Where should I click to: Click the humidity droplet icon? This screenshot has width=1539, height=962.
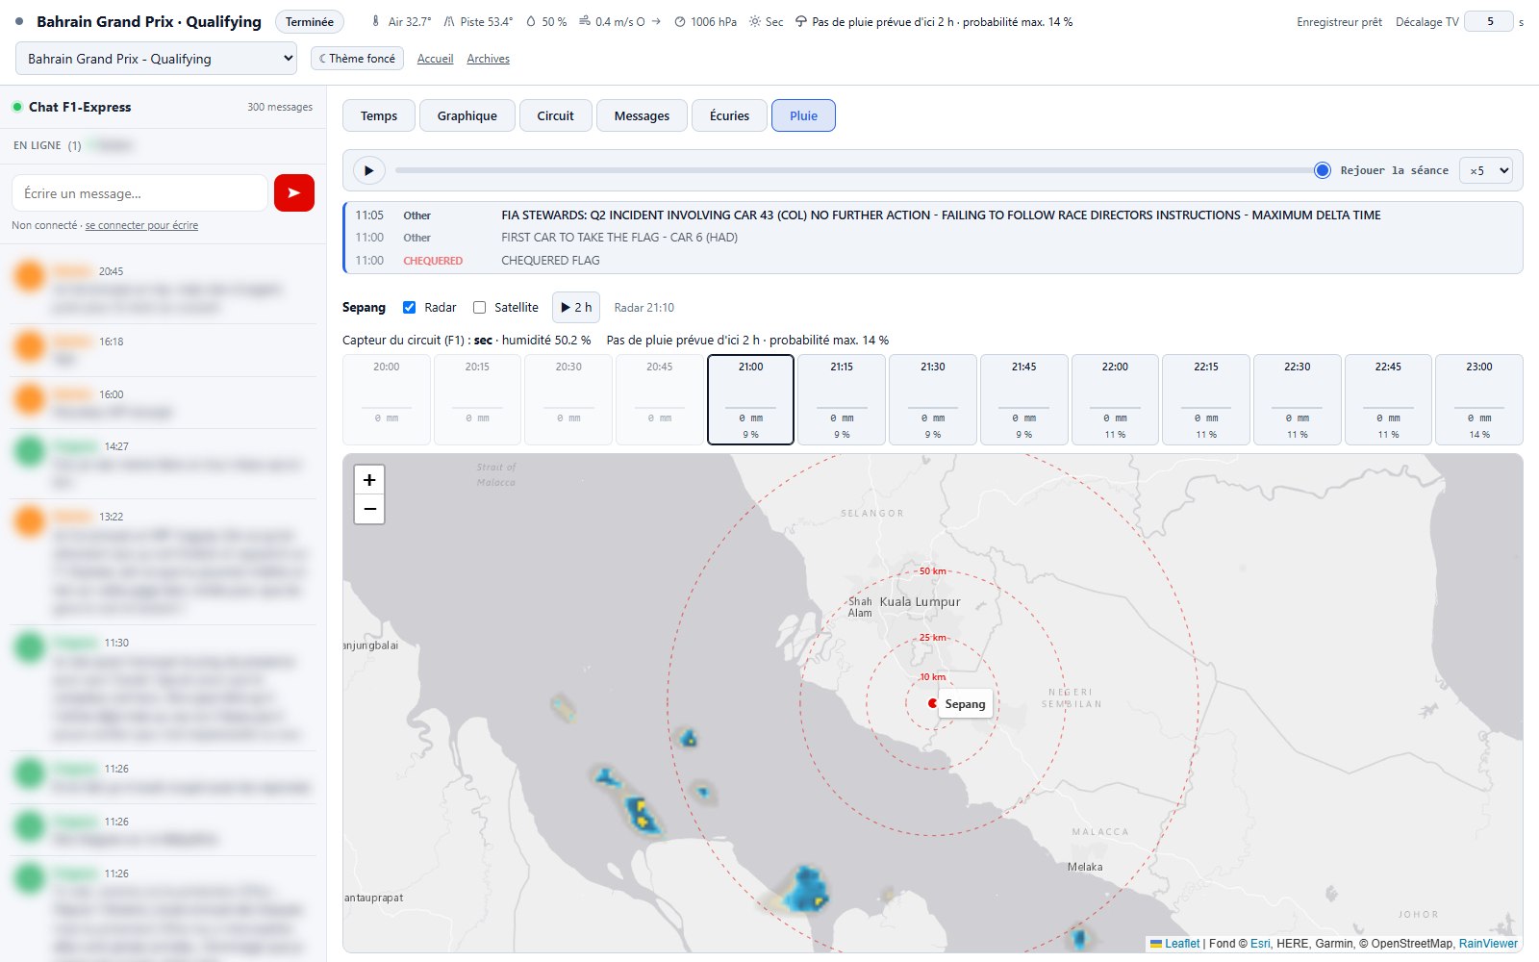(531, 21)
